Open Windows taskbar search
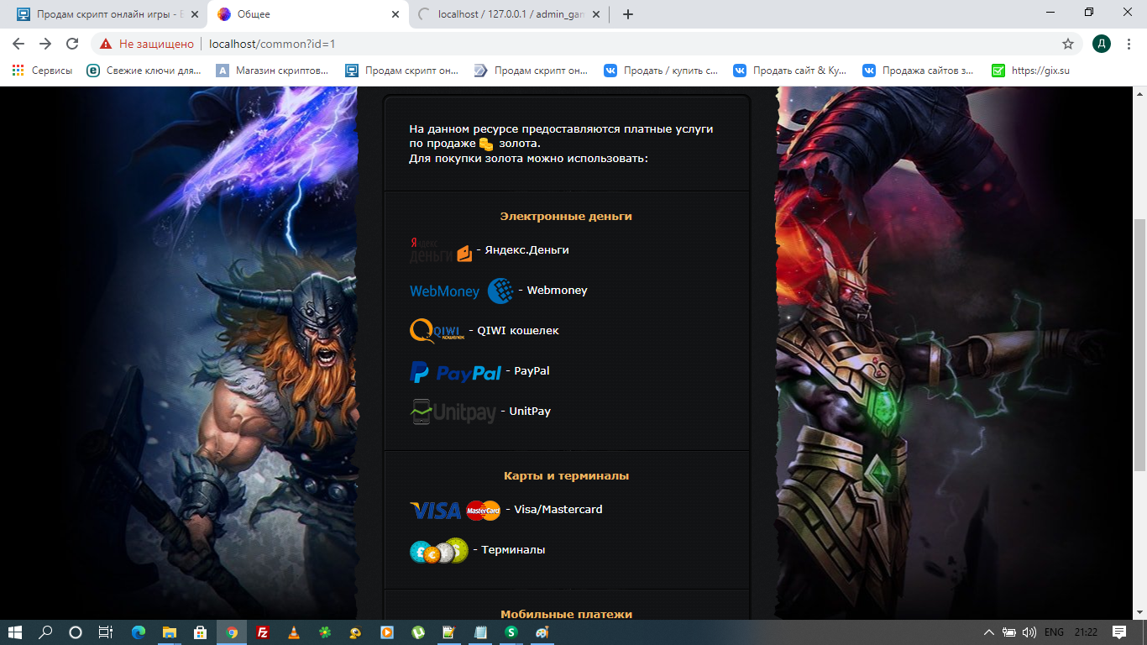 46,632
